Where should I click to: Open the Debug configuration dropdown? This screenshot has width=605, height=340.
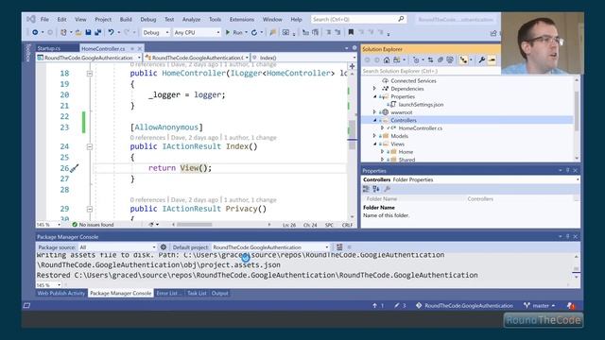(x=156, y=33)
